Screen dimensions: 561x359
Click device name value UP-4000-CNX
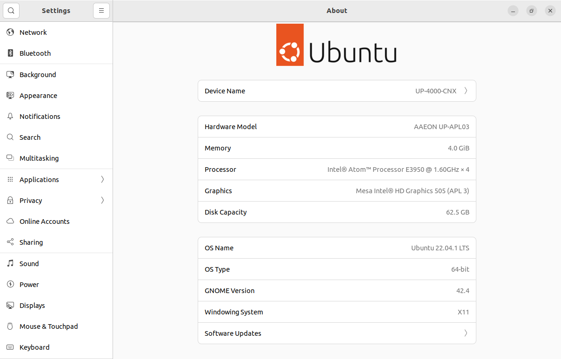tap(436, 91)
